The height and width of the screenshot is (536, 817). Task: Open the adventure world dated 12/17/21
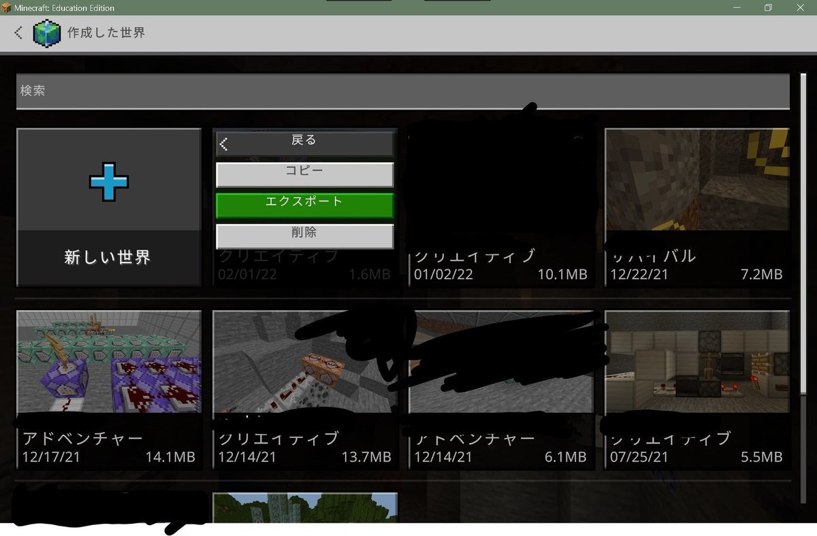click(109, 390)
